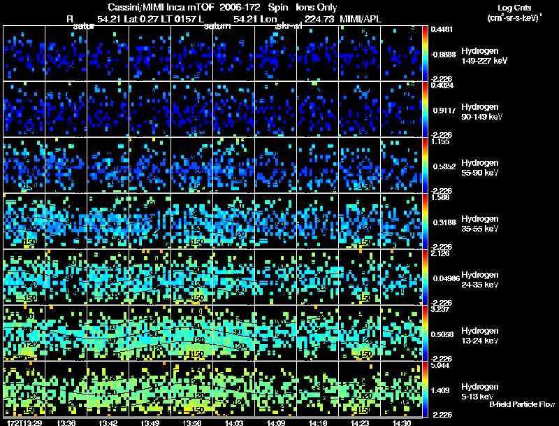The height and width of the screenshot is (426, 559).
Task: Select the 'Hydrogen 13-24 keV' row label
Action: click(480, 336)
